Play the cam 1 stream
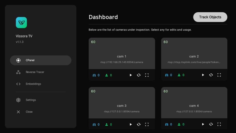 (131, 75)
